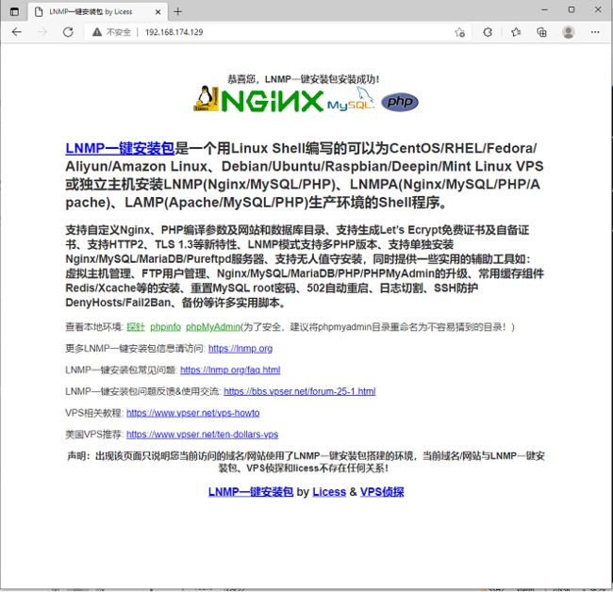Click the MySQL dolphin logo
This screenshot has width=613, height=592.
351,99
